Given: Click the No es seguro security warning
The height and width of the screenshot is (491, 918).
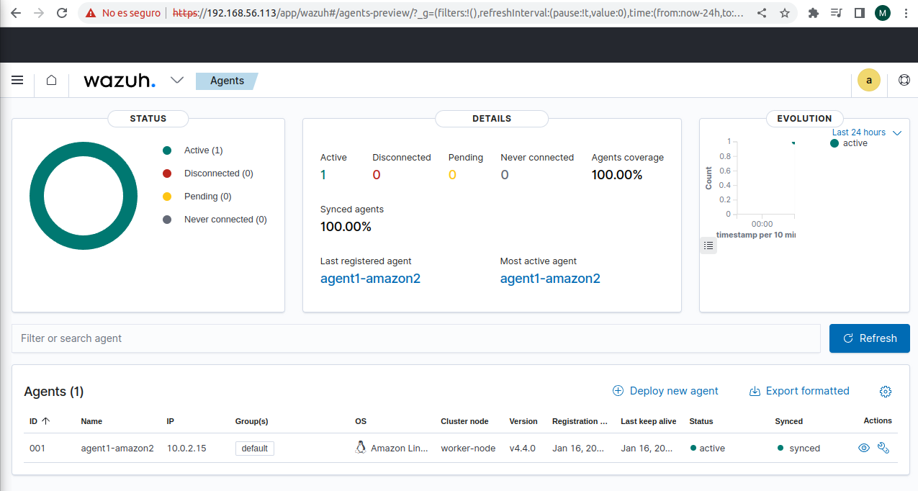Looking at the screenshot, I should pyautogui.click(x=122, y=13).
